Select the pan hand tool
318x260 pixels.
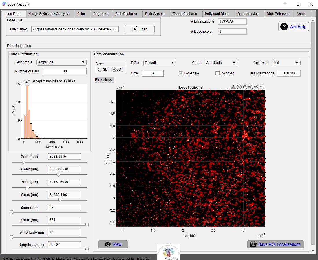[245, 87]
